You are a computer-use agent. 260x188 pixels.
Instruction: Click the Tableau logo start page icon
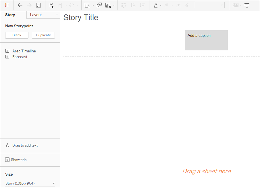pyautogui.click(x=7, y=5)
